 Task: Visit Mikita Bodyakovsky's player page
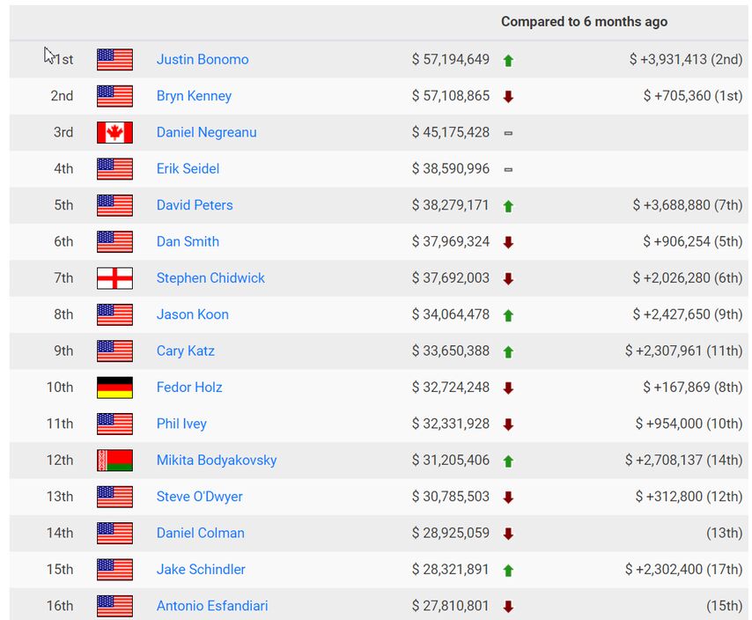coord(217,460)
